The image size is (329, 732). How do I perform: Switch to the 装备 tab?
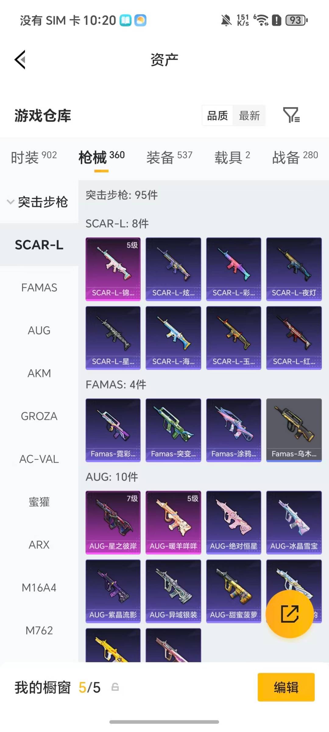[x=169, y=158]
